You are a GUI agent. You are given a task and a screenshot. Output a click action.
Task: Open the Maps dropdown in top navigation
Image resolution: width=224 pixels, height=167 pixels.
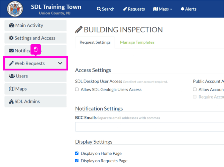point(162,9)
